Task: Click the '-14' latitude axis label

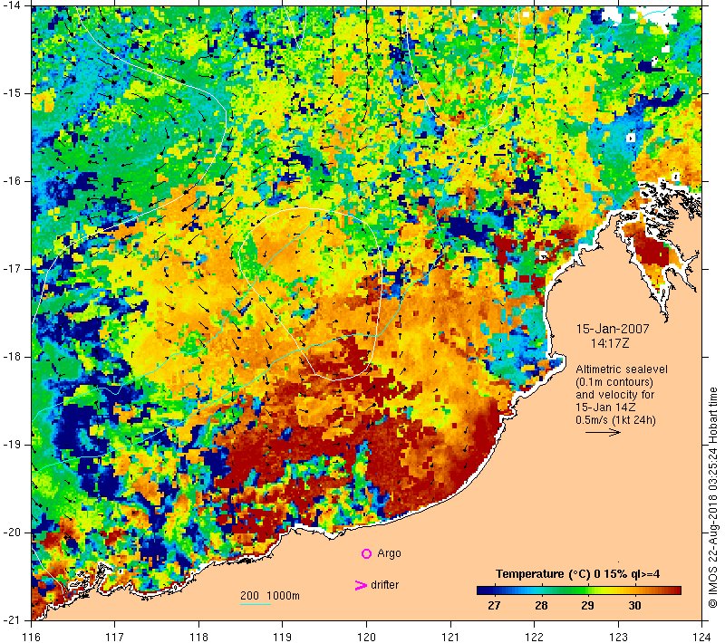Action: coord(11,5)
